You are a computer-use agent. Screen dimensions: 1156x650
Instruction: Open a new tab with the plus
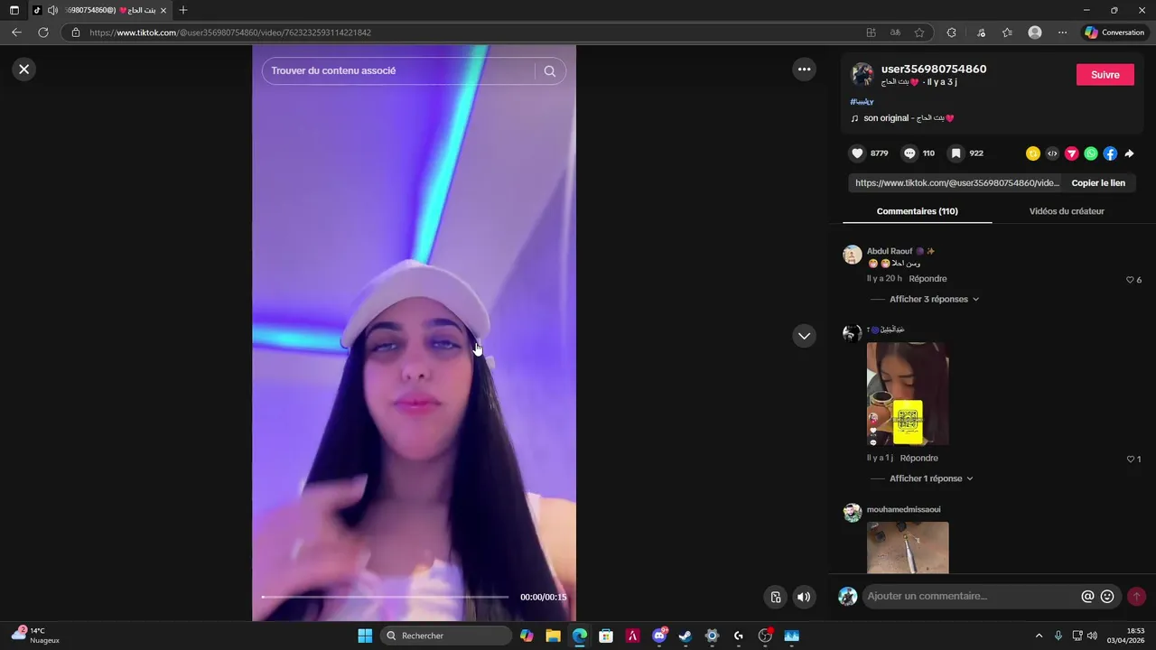click(x=183, y=10)
